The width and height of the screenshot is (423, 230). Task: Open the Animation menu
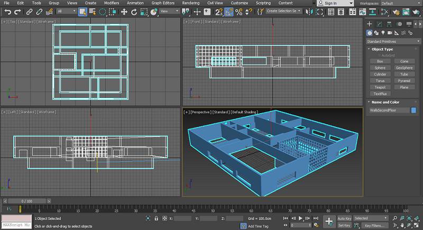point(135,3)
